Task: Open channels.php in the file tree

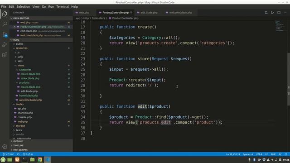Action: (x=25, y=113)
